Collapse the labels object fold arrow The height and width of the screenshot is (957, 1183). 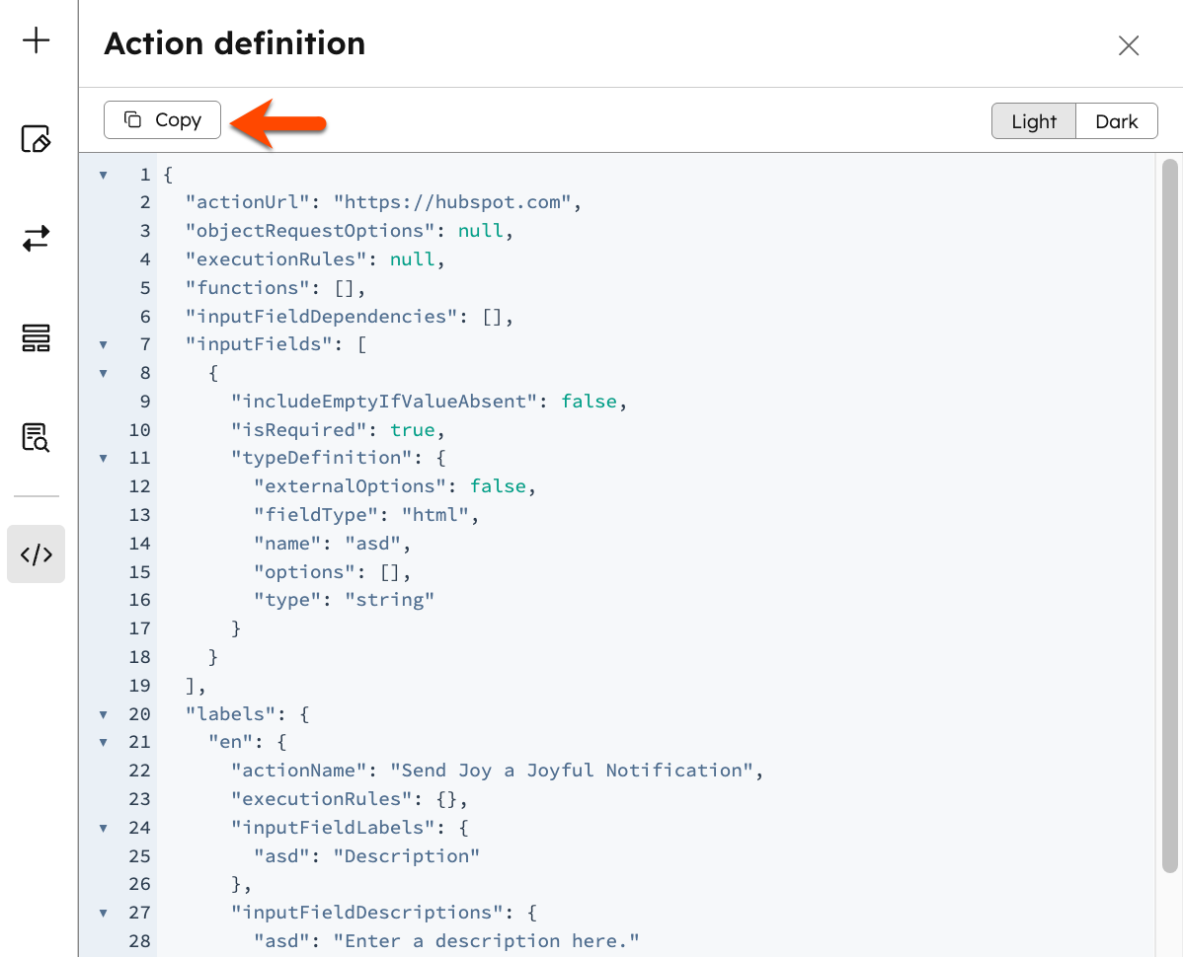click(x=103, y=714)
